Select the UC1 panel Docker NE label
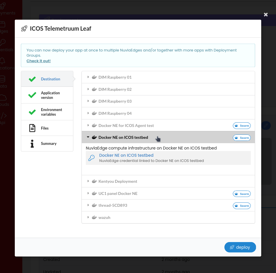Image resolution: width=276 pixels, height=273 pixels. [118, 193]
